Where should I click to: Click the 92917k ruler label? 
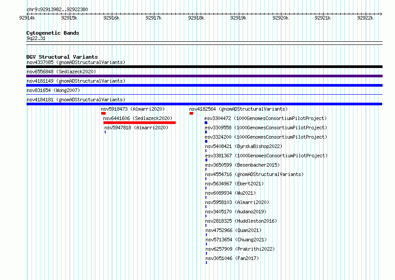pos(154,18)
